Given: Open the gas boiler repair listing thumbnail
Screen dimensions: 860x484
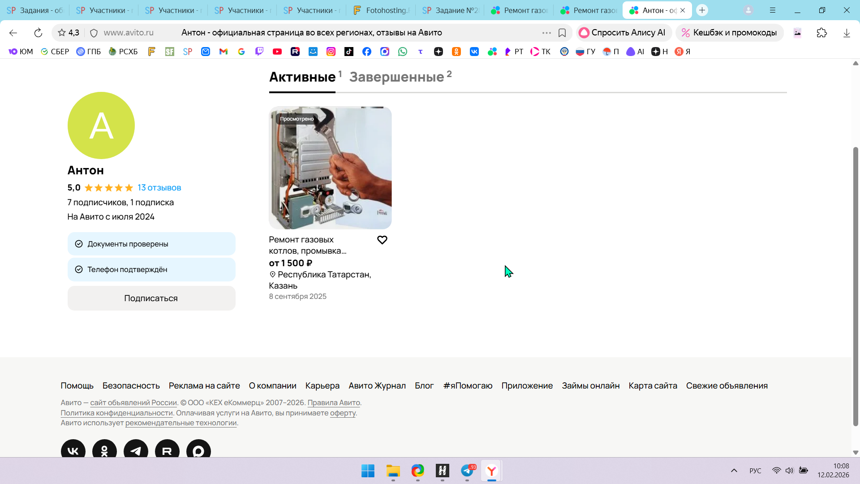Looking at the screenshot, I should pyautogui.click(x=330, y=168).
